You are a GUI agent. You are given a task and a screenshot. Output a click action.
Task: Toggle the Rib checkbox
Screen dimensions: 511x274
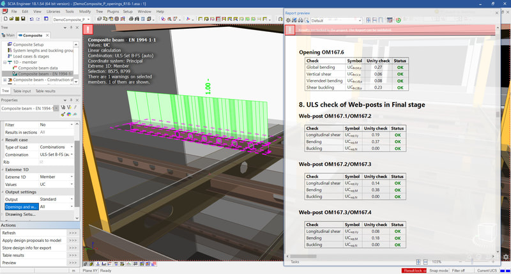pos(42,162)
